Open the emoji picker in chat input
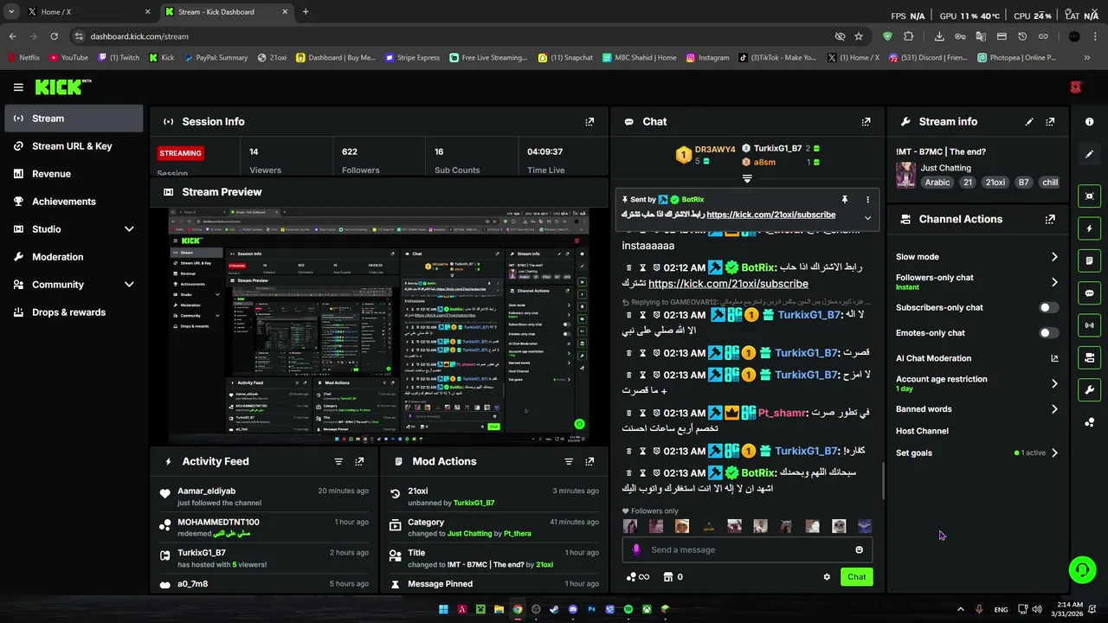Viewport: 1108px width, 623px height. [859, 550]
